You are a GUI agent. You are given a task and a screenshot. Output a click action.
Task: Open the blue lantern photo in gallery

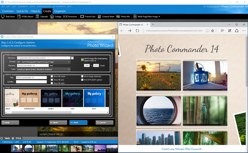click(205, 76)
